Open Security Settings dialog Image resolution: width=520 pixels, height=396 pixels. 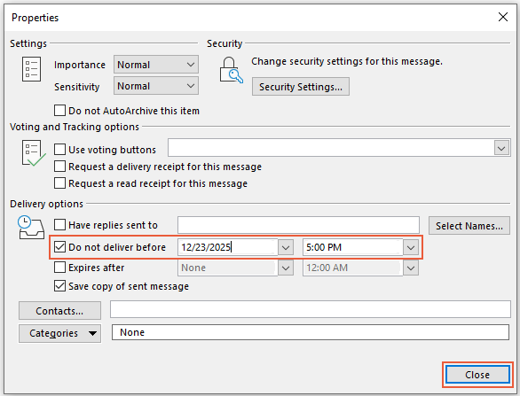click(301, 87)
